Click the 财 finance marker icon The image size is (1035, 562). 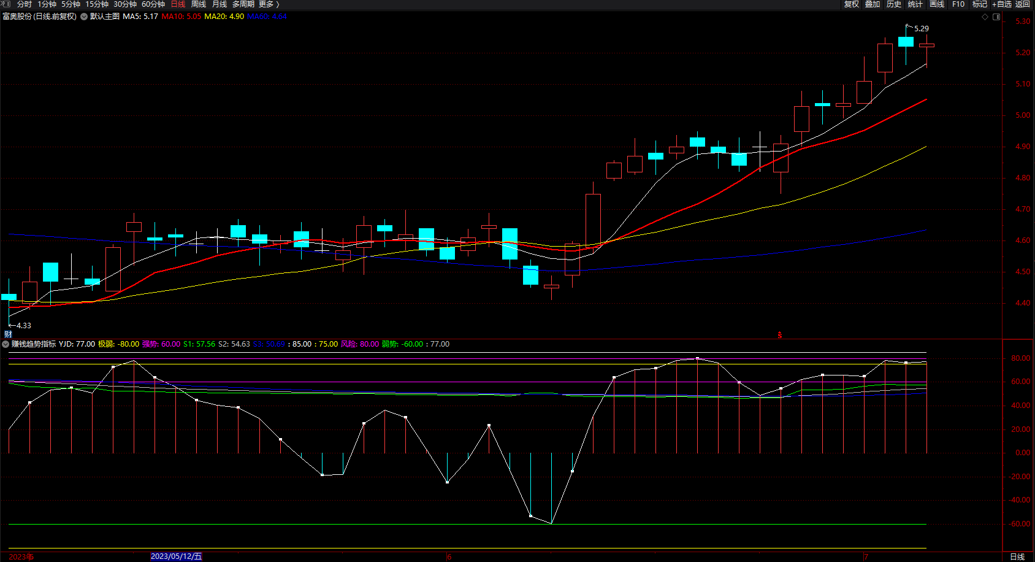point(8,334)
